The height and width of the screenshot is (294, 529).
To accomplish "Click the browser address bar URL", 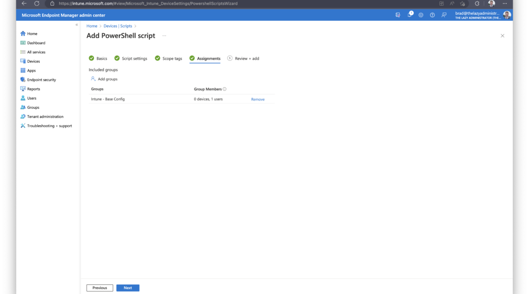I will pos(148,4).
